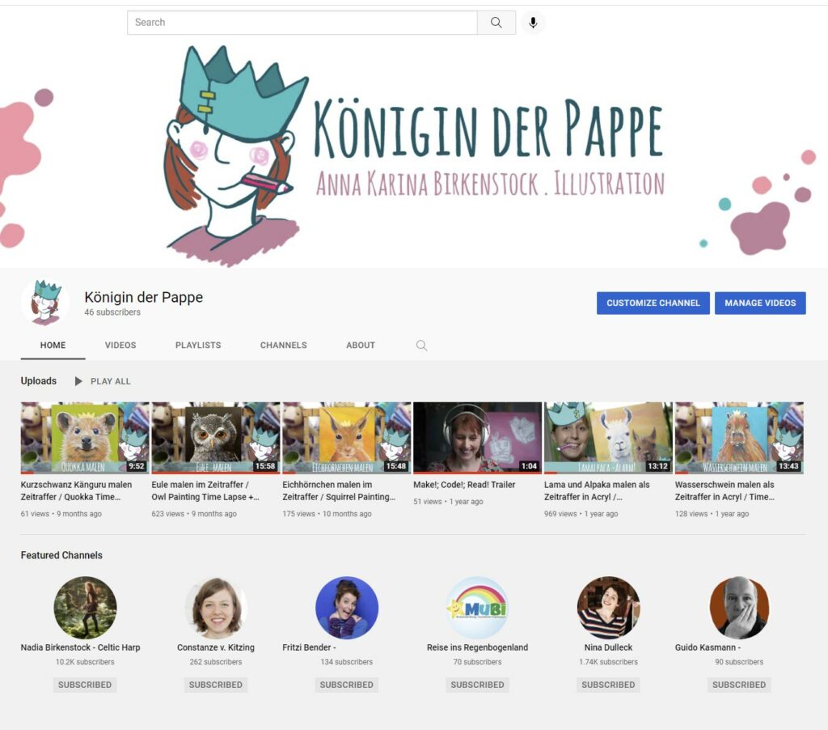Play the Wasserschwein malen thumbnail
The image size is (828, 730).
click(739, 438)
